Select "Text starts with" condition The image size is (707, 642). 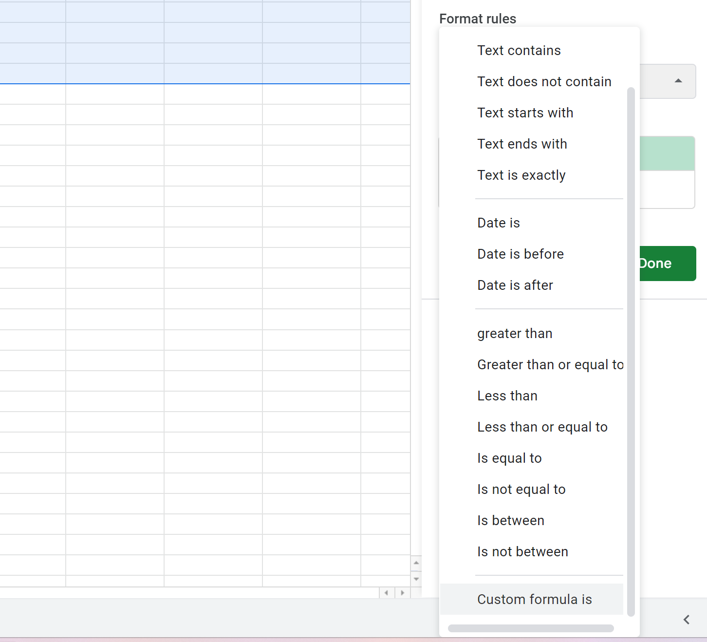pyautogui.click(x=525, y=113)
